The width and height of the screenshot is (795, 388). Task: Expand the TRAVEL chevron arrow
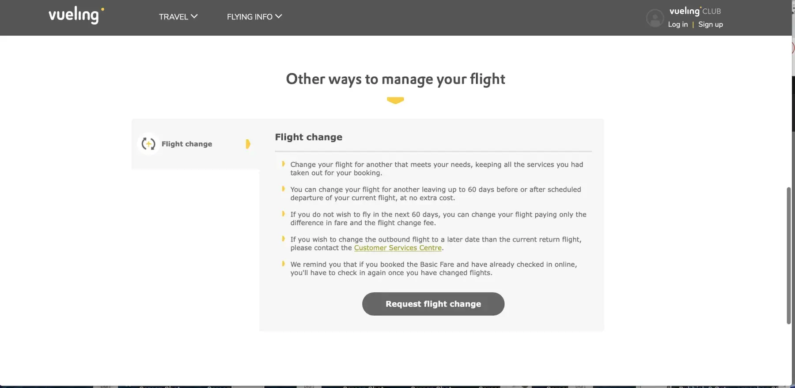click(x=194, y=16)
